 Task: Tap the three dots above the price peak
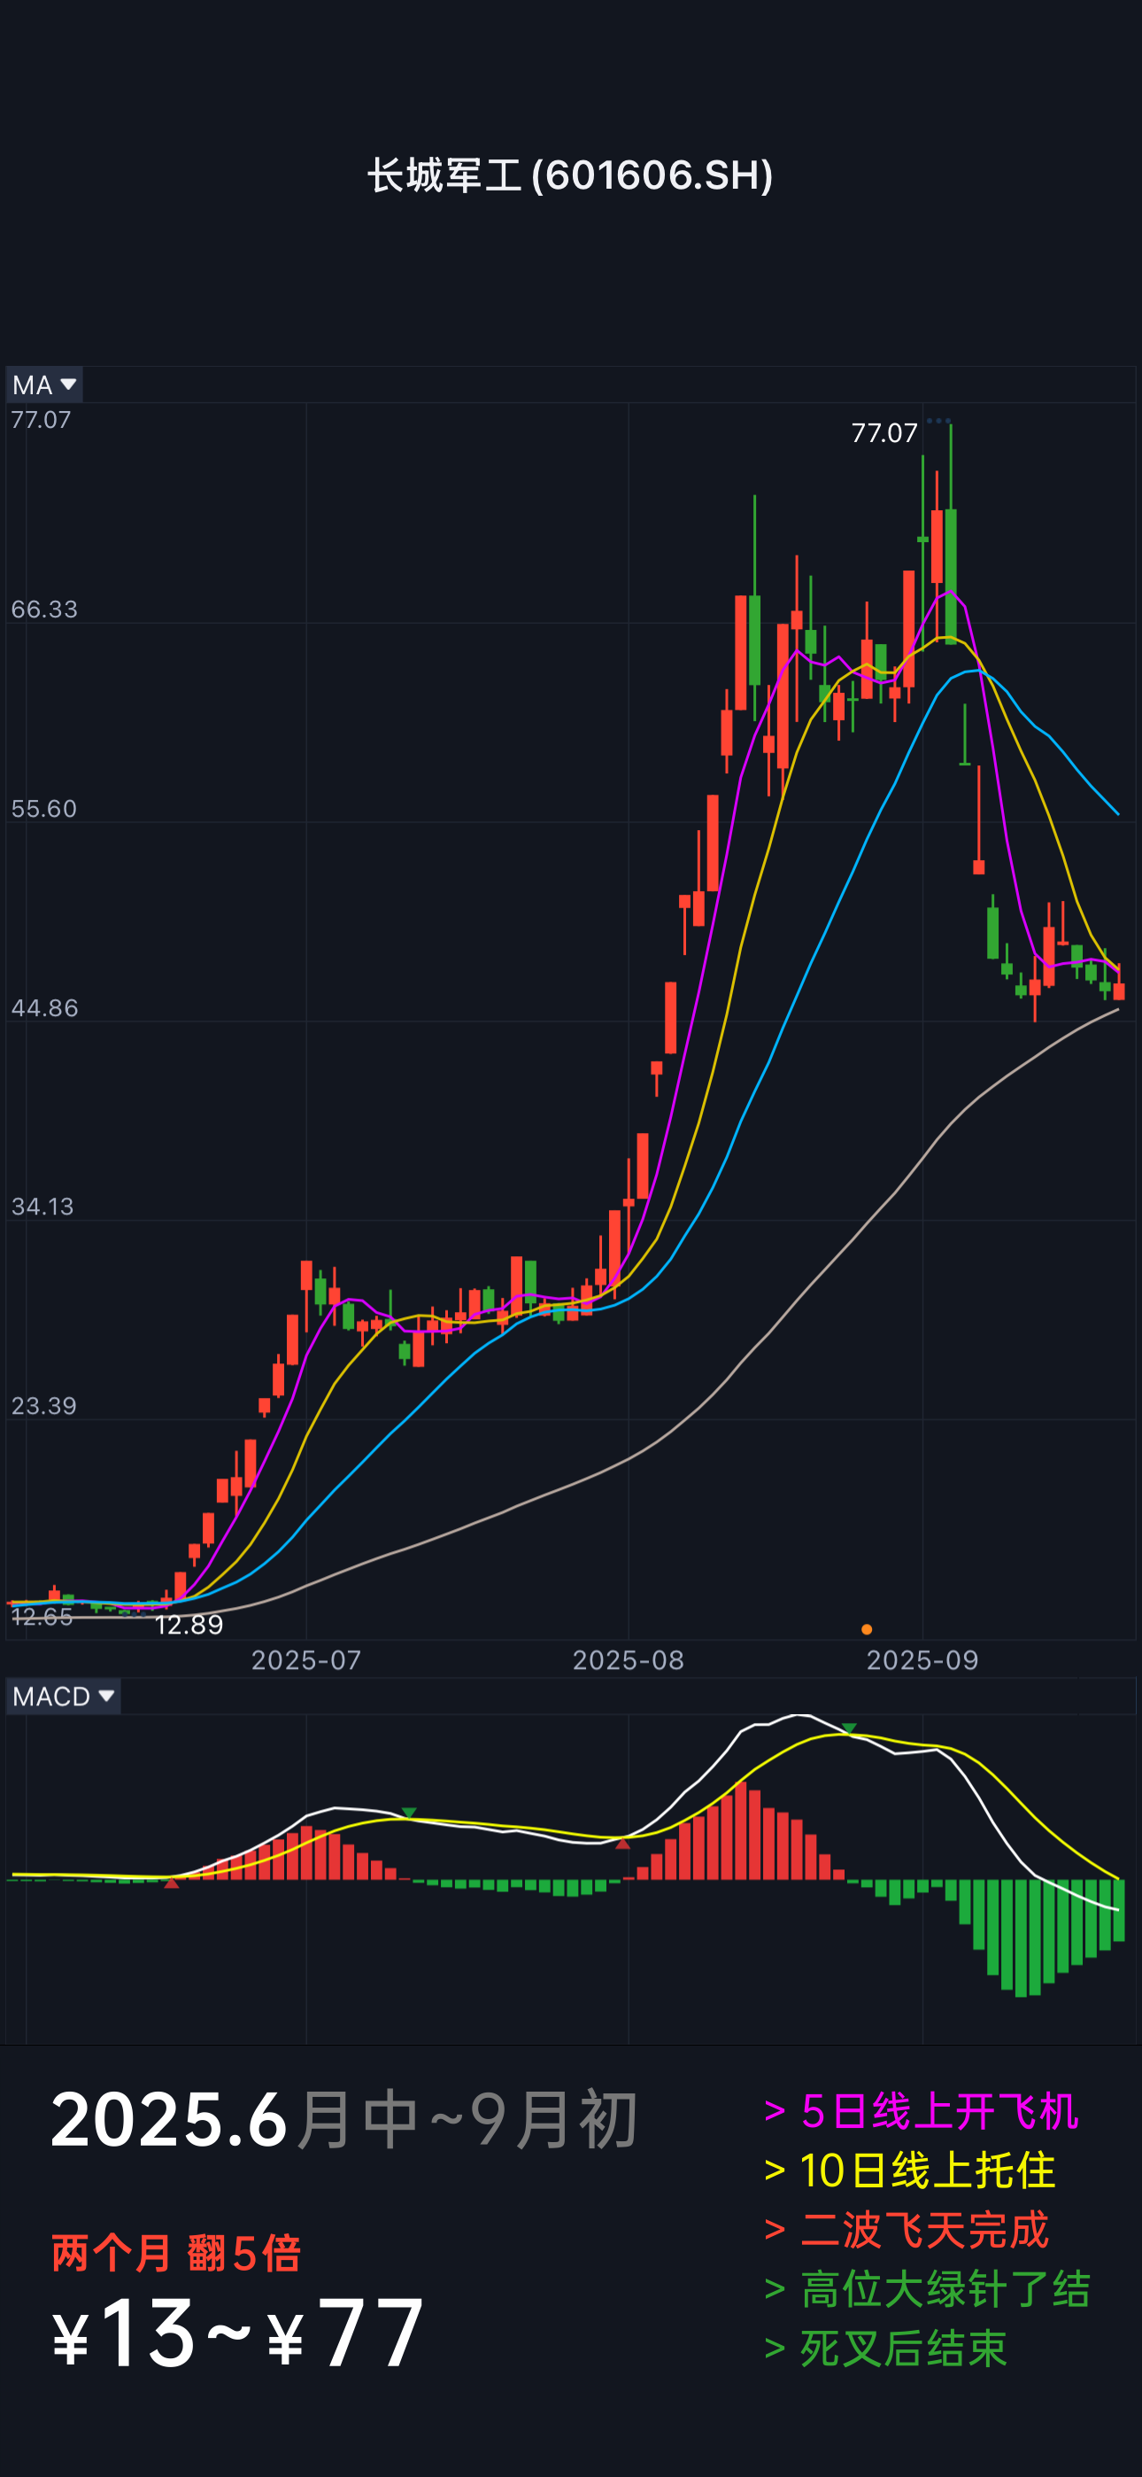938,420
